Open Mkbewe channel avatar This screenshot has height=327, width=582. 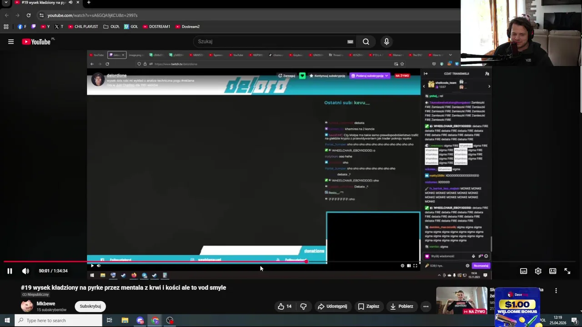pos(27,306)
